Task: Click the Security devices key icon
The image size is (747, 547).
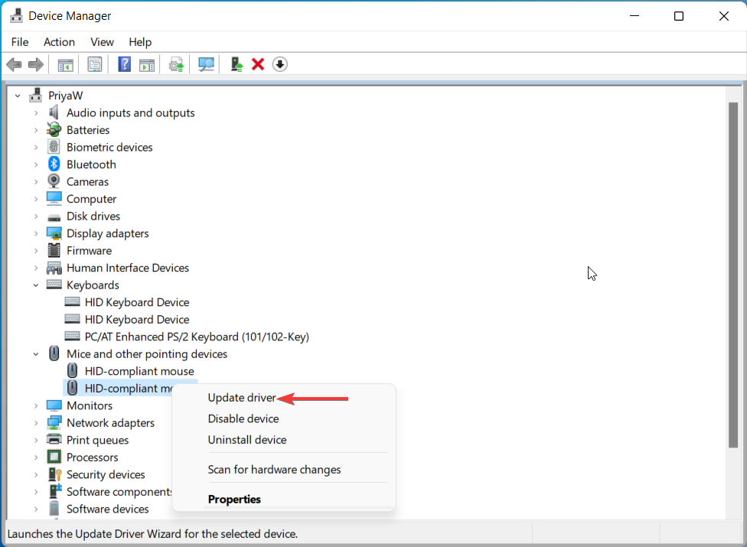Action: [54, 474]
